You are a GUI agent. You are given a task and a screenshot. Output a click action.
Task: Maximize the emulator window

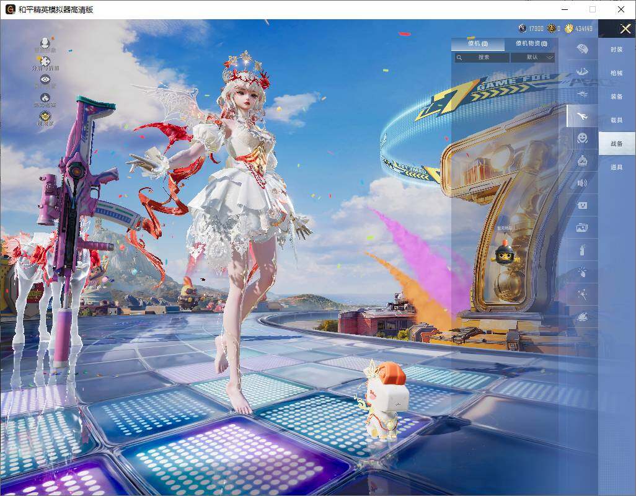(593, 9)
